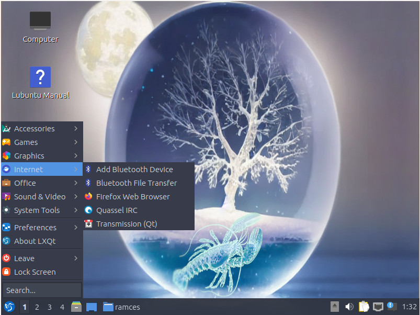
Task: Open the volume control in system tray
Action: 349,307
